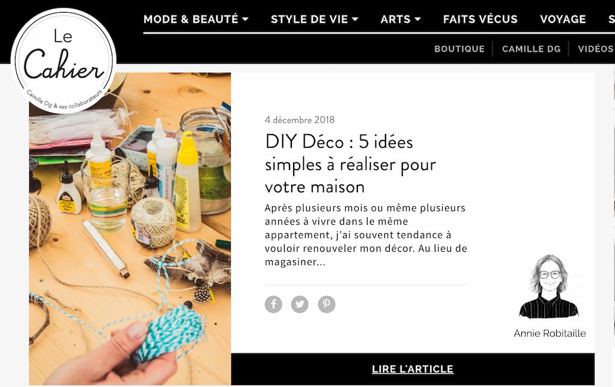Expand the Arts menu dropdown arrow
This screenshot has height=387, width=615.
[417, 19]
